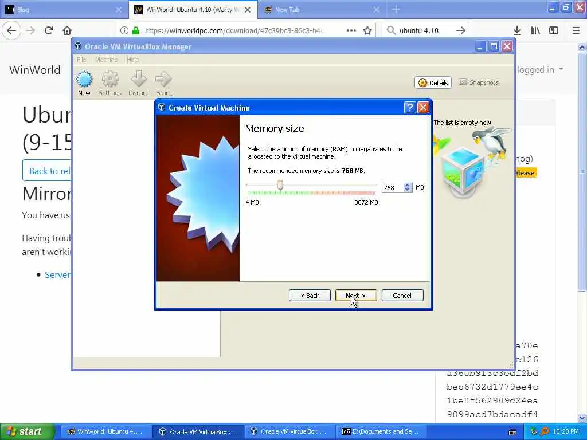
Task: Click the Firefox home icon
Action: tap(67, 30)
